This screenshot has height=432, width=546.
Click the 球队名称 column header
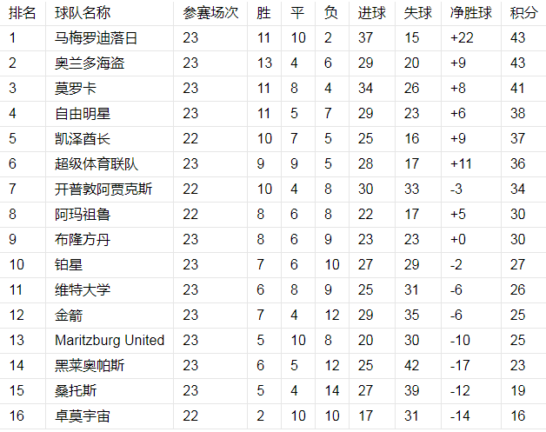pos(83,13)
